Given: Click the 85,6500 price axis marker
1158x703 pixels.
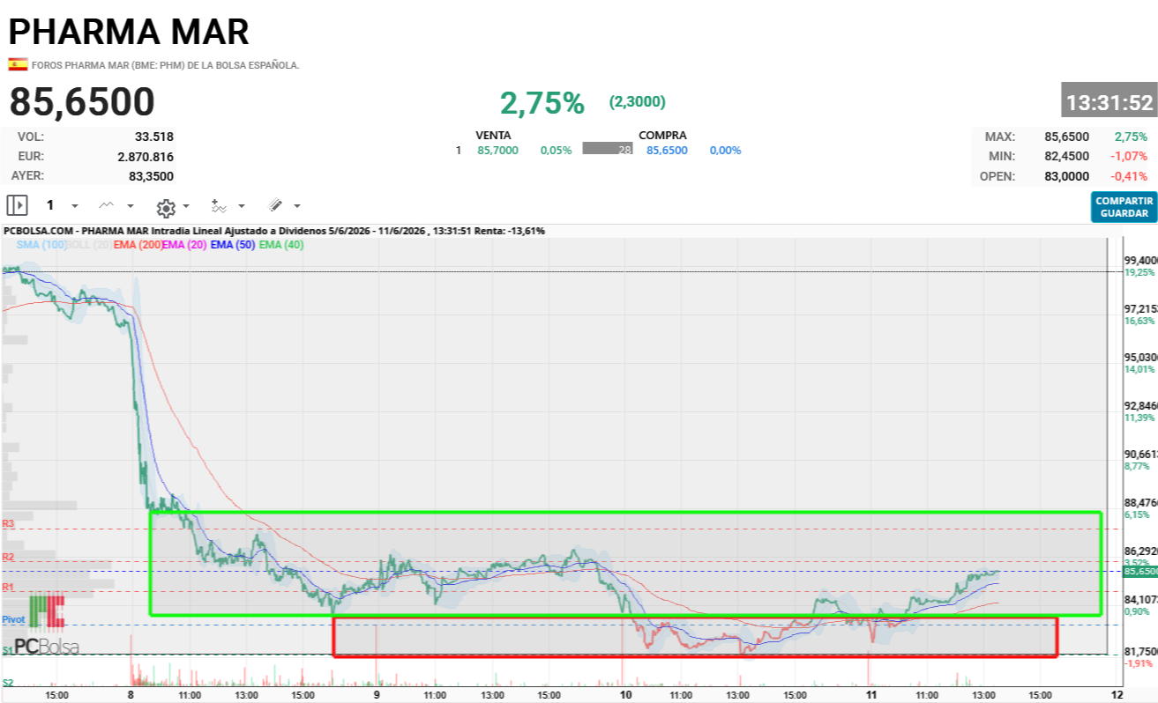Looking at the screenshot, I should [x=1139, y=571].
